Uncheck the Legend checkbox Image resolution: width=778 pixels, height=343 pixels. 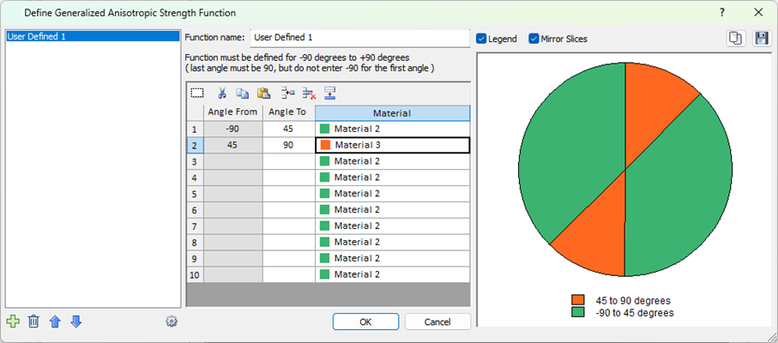tap(481, 39)
